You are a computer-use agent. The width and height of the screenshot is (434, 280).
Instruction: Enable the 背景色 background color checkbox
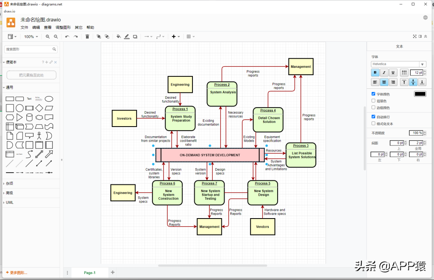[x=373, y=101]
